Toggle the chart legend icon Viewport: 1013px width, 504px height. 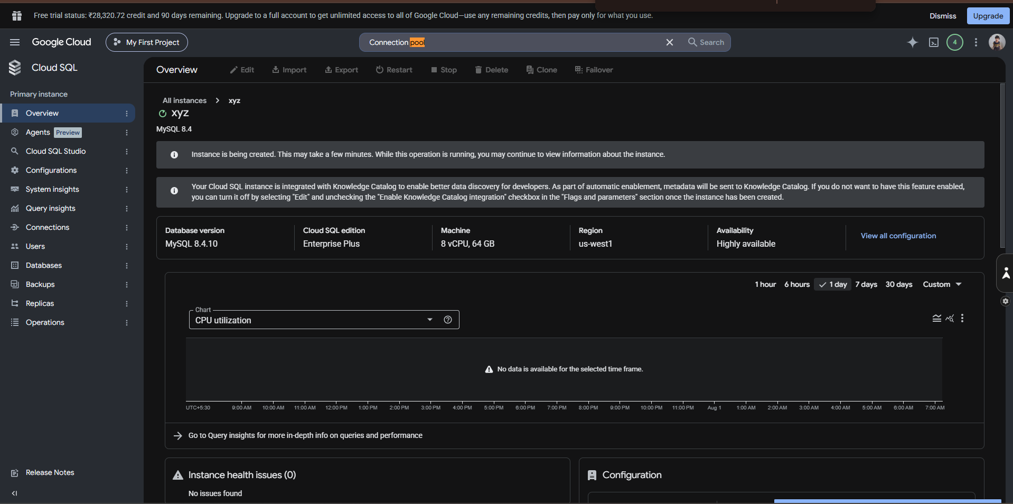(x=937, y=318)
